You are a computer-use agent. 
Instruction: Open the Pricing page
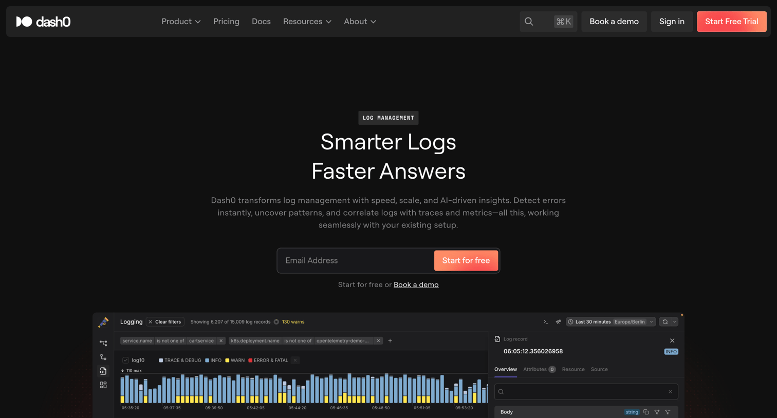(226, 22)
